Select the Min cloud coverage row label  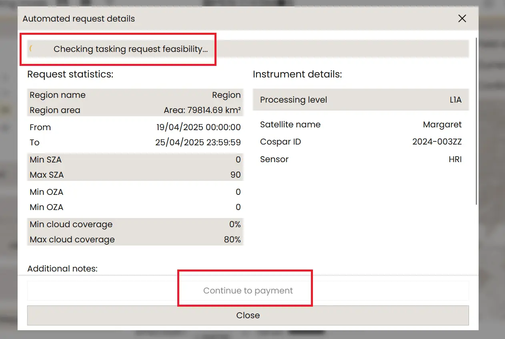coord(71,224)
